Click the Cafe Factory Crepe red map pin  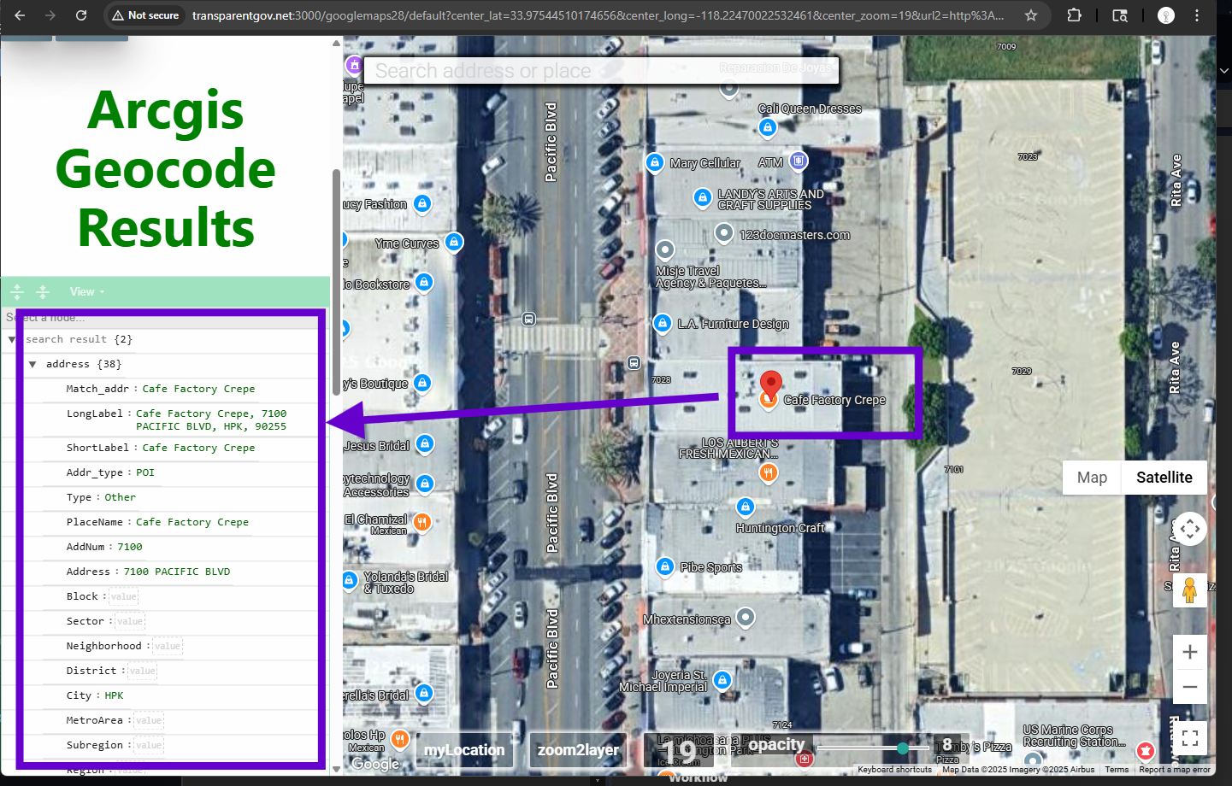coord(771,384)
